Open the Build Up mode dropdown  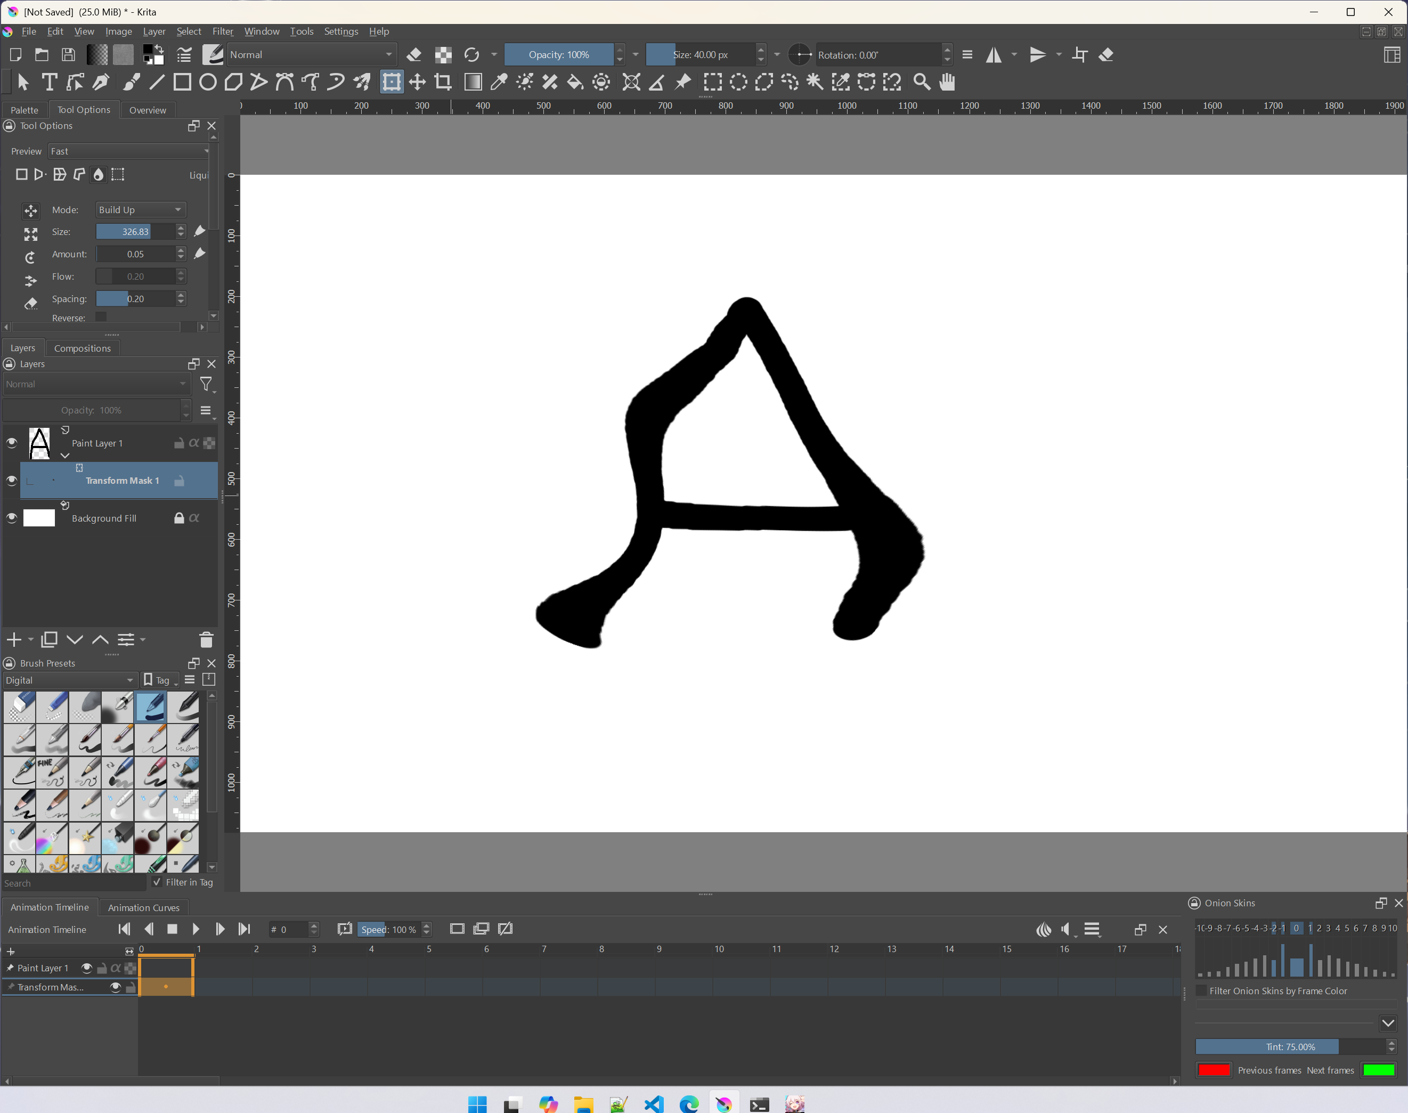coord(140,210)
